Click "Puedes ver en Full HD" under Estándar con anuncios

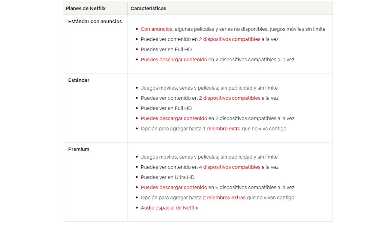(x=166, y=50)
